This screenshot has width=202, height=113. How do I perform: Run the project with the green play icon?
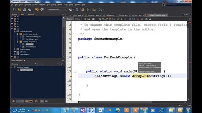click(x=88, y=9)
